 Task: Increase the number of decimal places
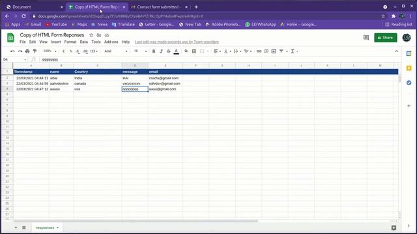(x=85, y=51)
